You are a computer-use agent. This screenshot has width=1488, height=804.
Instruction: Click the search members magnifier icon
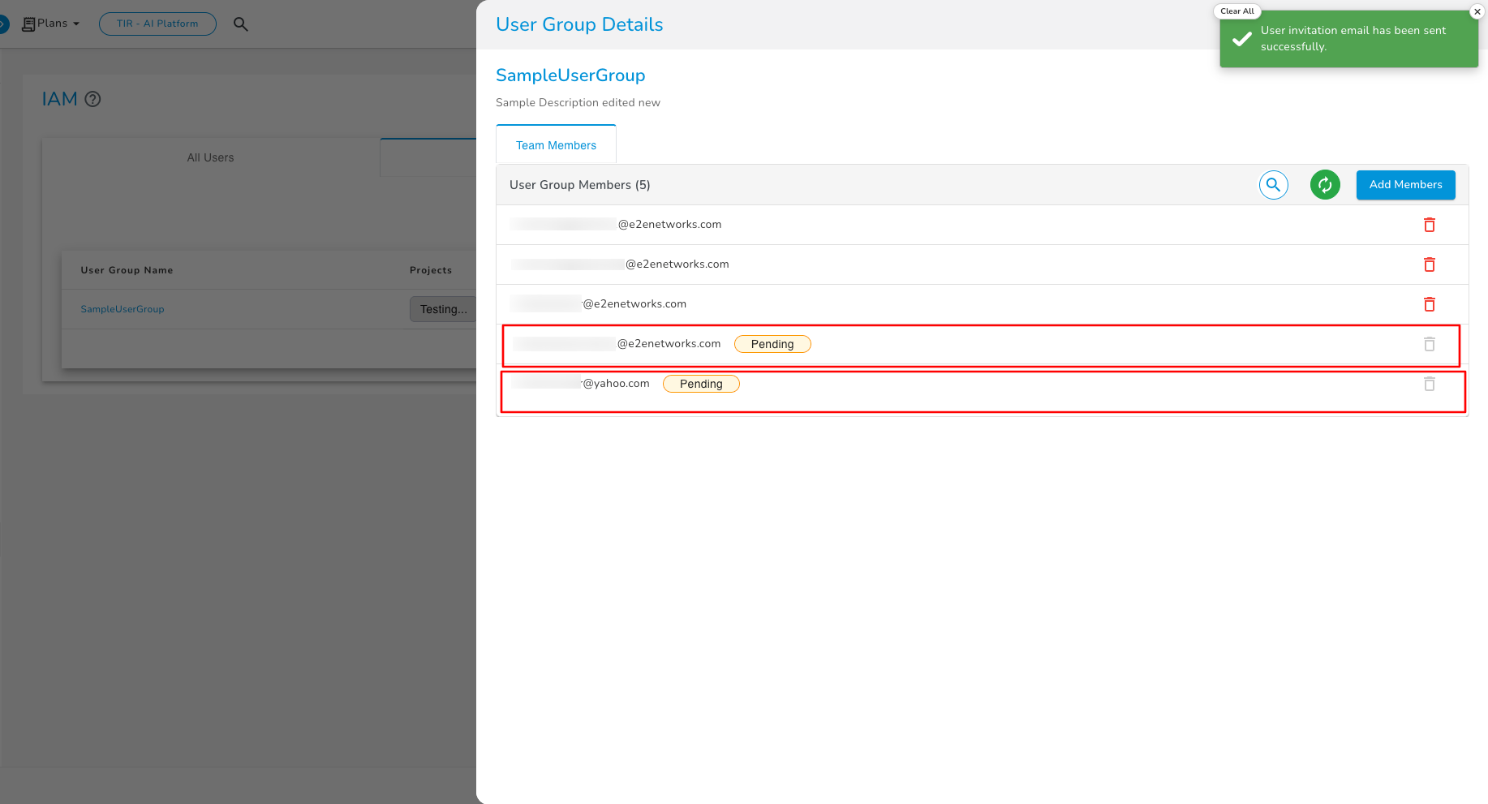(1273, 185)
